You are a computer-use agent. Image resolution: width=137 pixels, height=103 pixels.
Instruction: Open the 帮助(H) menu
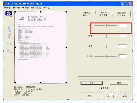click(x=47, y=8)
